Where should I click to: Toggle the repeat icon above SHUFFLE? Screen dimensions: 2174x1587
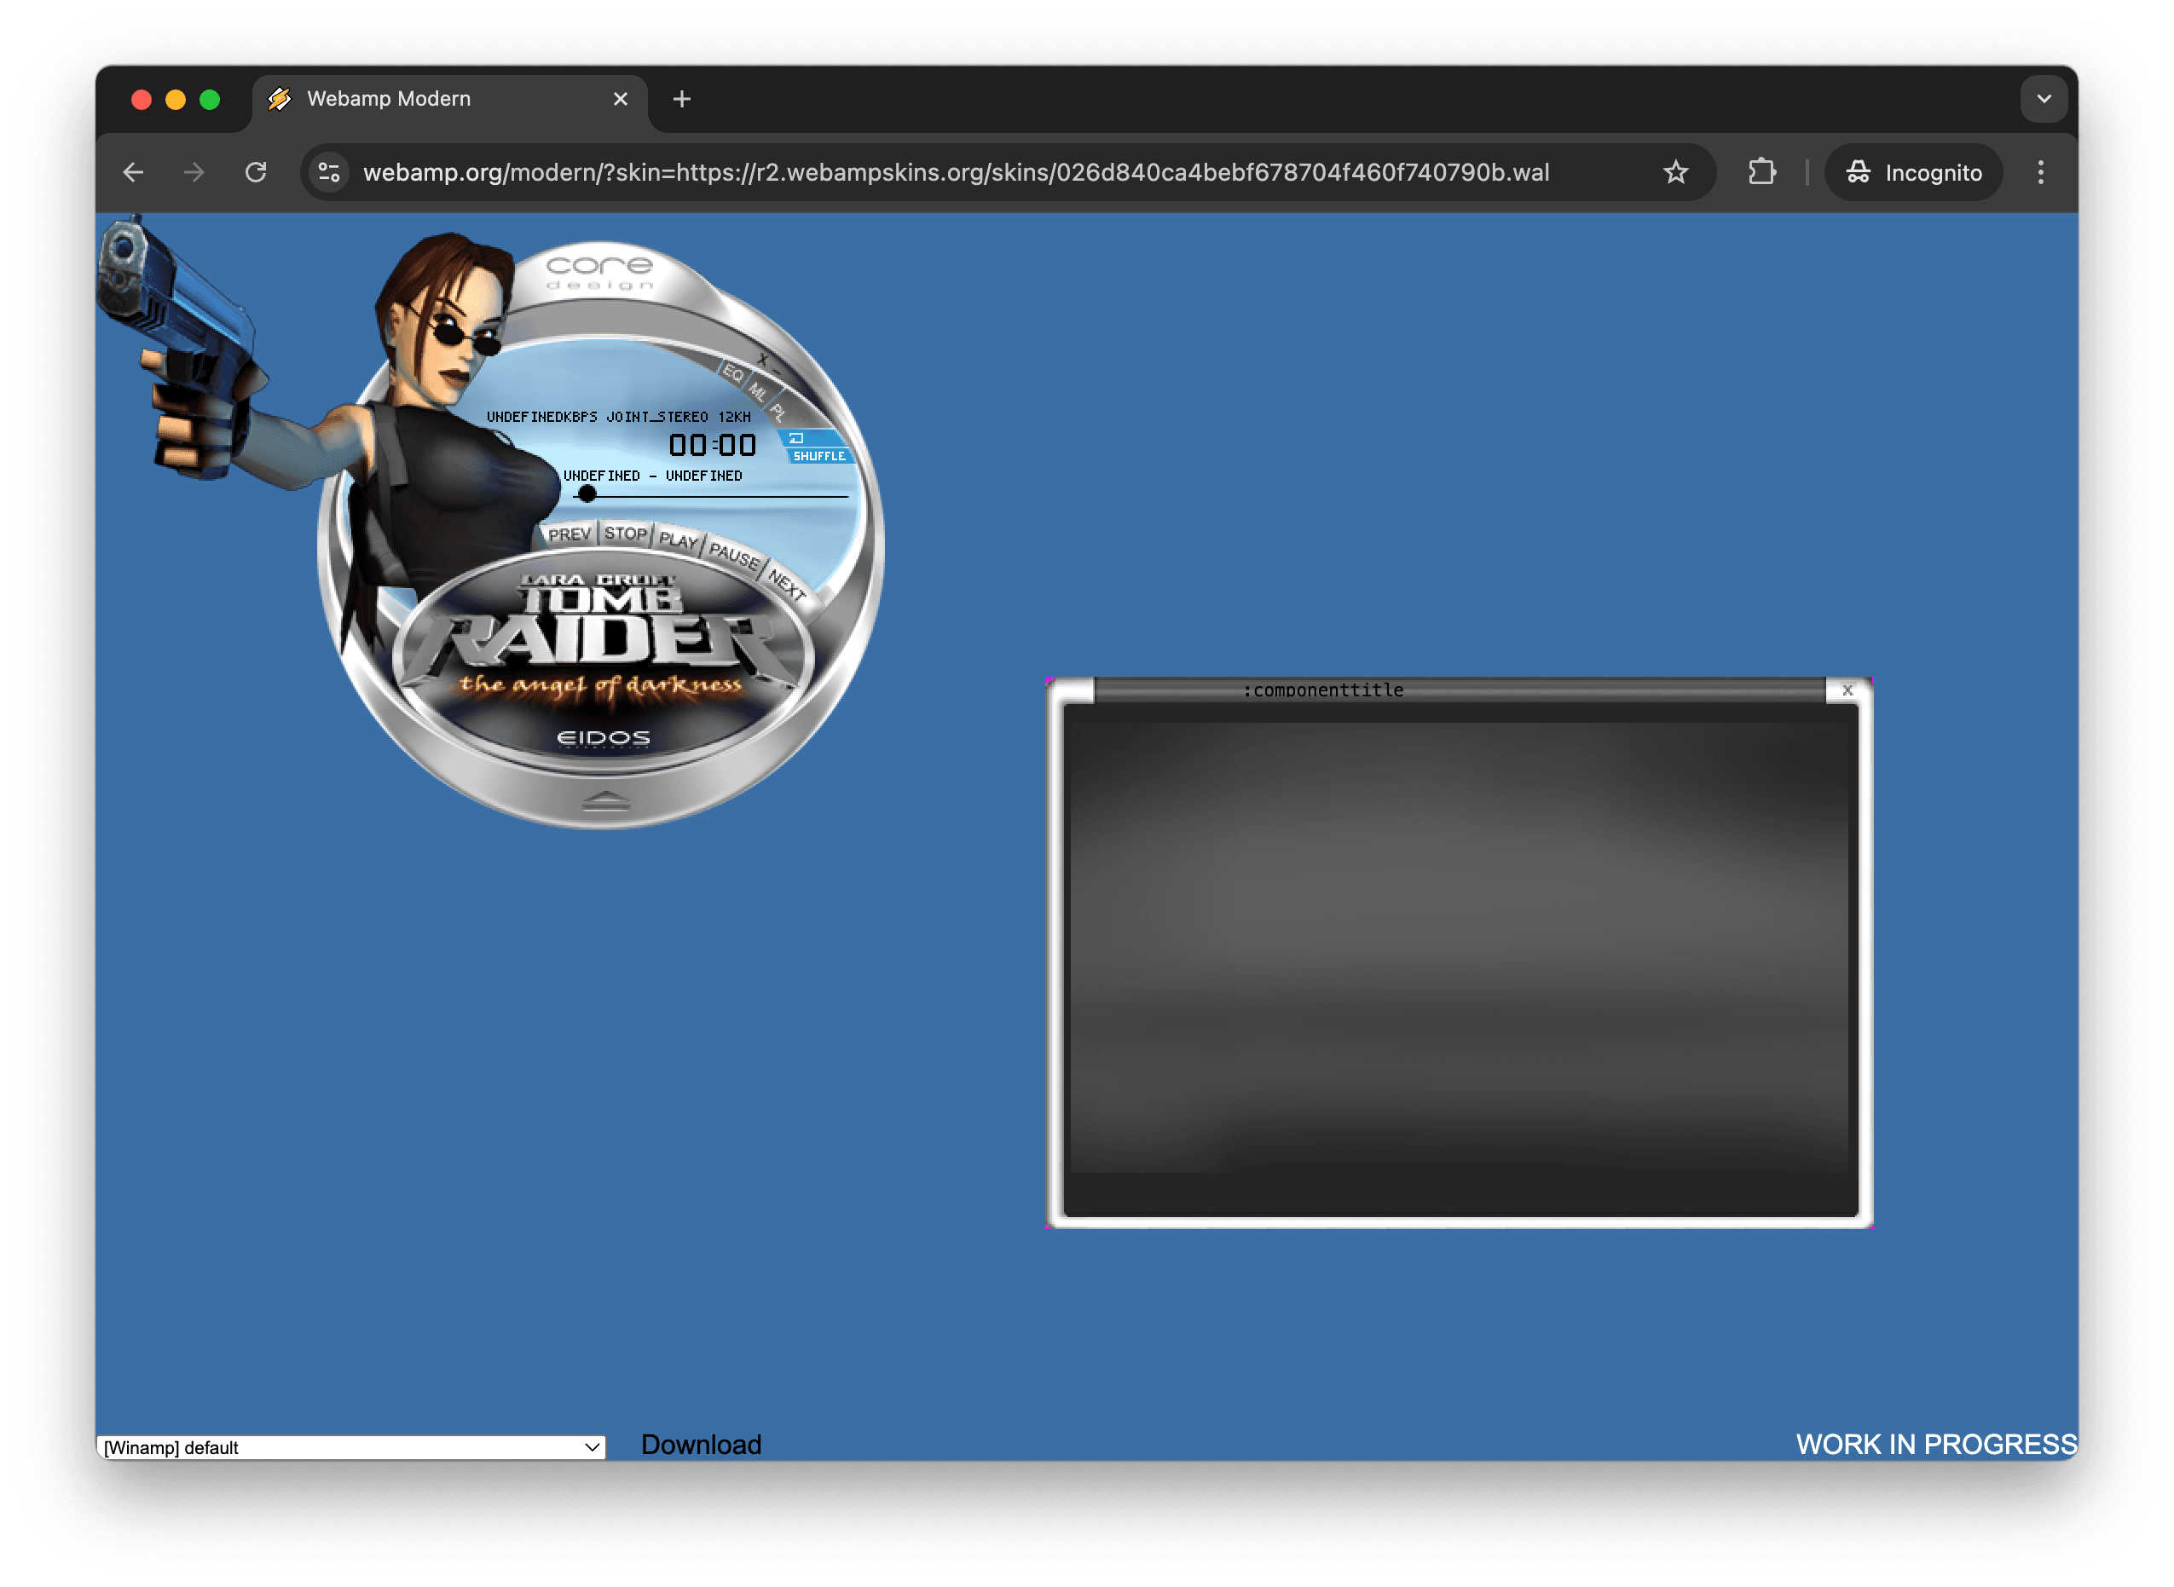(798, 440)
